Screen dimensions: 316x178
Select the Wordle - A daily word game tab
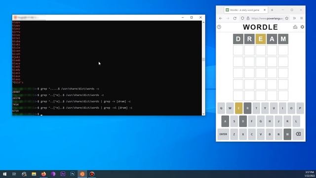point(246,10)
